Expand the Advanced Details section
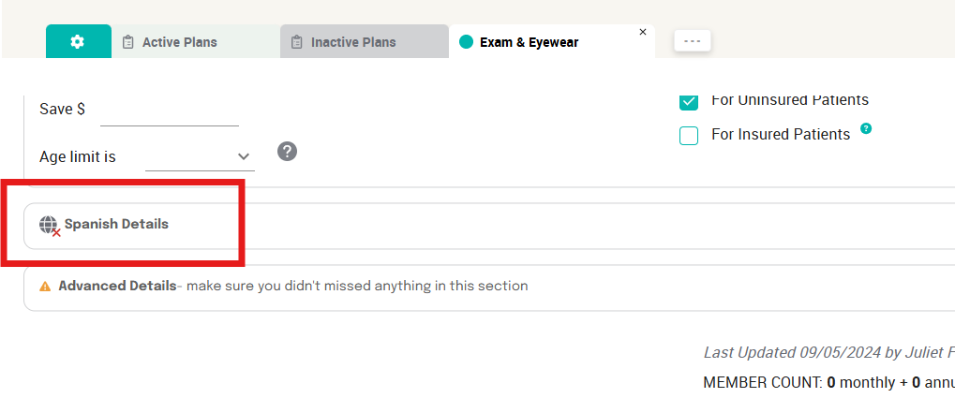This screenshot has height=398, width=955. 117,286
